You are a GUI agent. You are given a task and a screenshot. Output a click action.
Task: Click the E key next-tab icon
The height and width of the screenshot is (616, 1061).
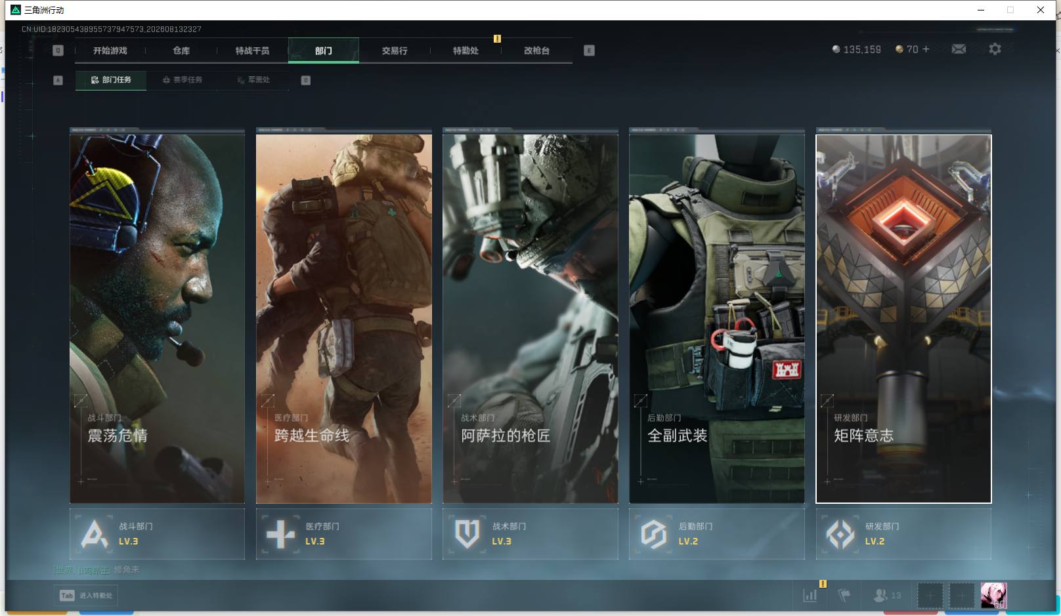(x=589, y=51)
